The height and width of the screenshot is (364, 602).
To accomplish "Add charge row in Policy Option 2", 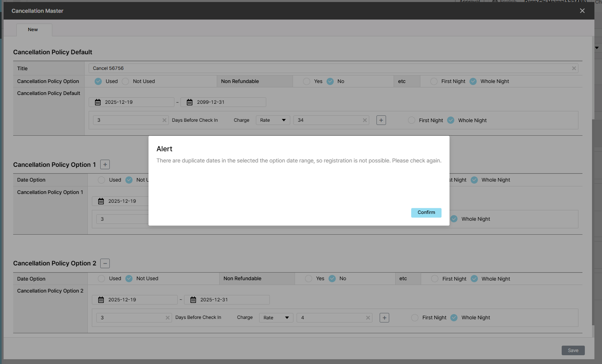I will (384, 318).
